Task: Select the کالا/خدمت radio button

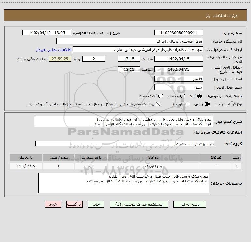Action: [161, 96]
